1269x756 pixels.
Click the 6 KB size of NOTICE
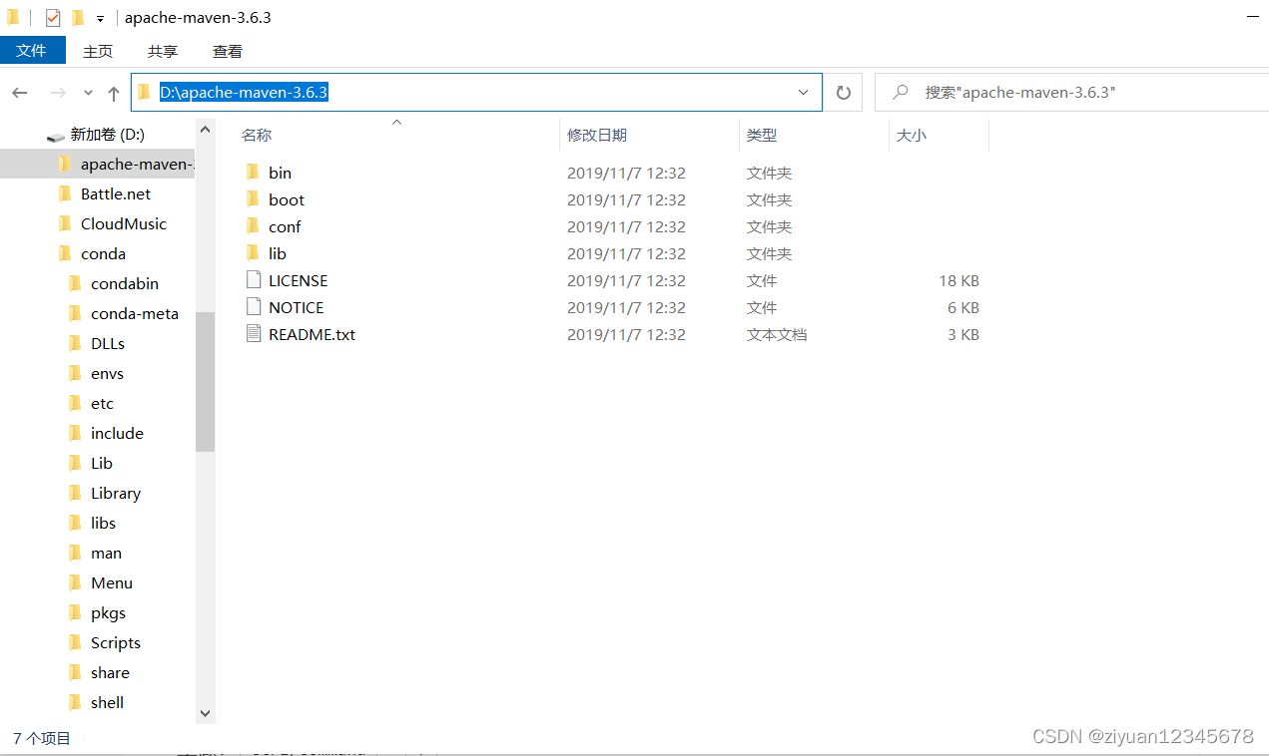tap(963, 307)
